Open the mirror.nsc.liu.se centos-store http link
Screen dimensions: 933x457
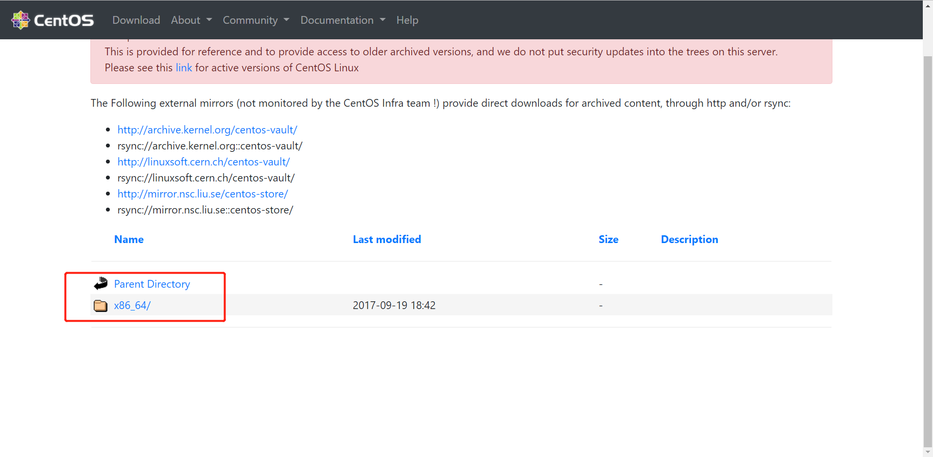tap(203, 194)
